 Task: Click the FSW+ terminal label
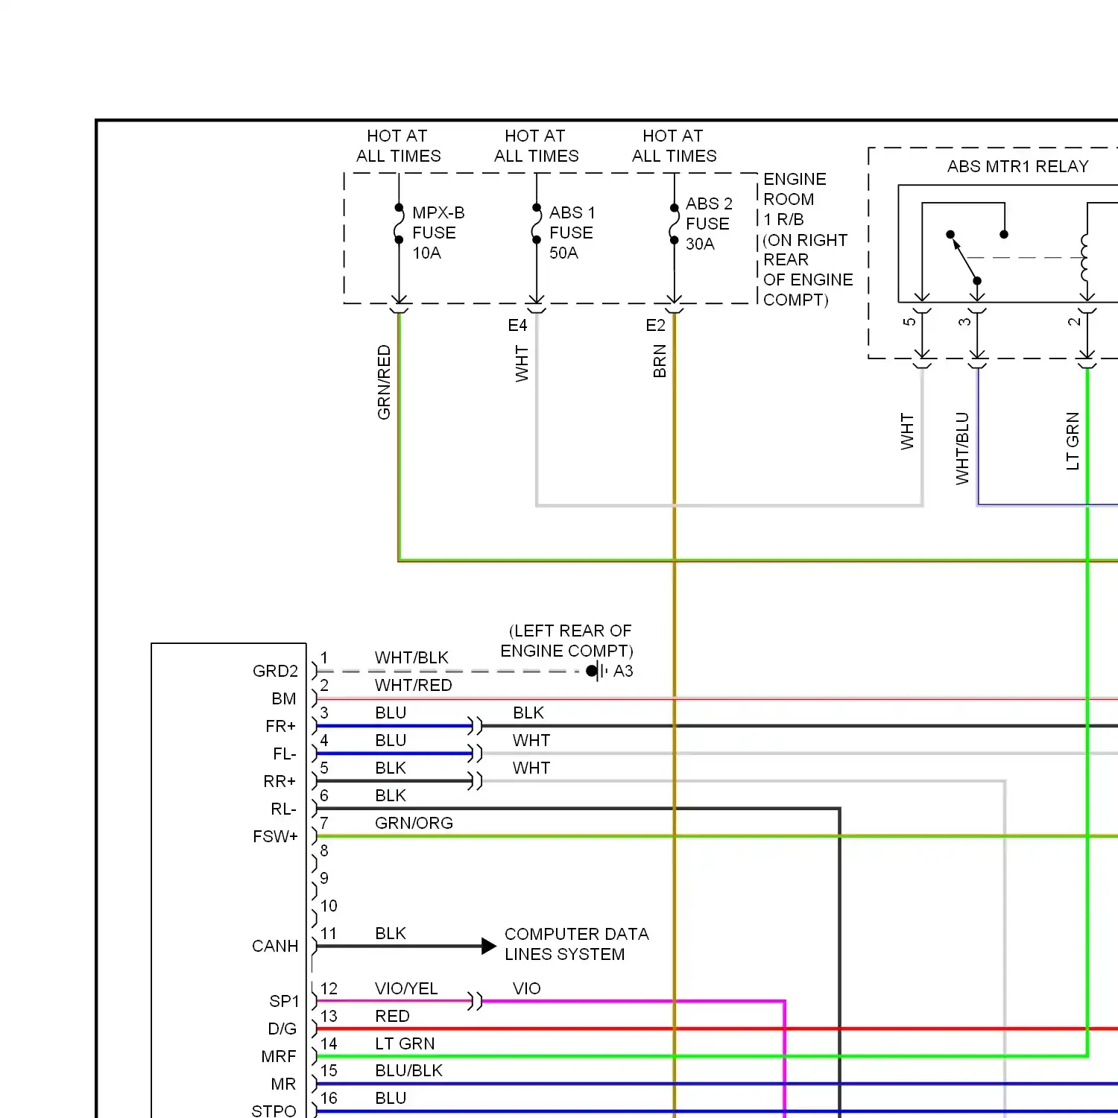(275, 836)
